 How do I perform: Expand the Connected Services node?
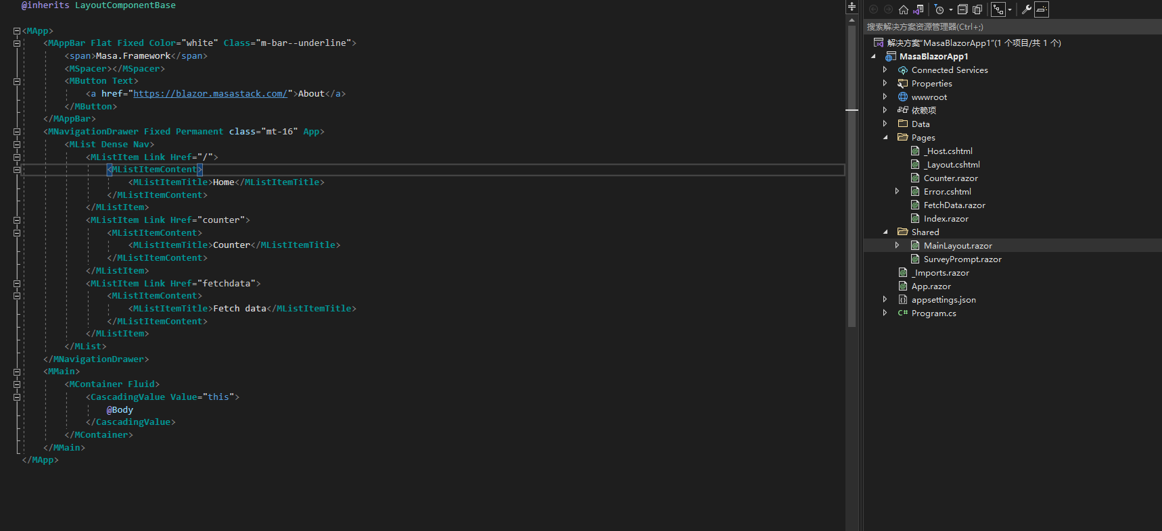(x=885, y=70)
